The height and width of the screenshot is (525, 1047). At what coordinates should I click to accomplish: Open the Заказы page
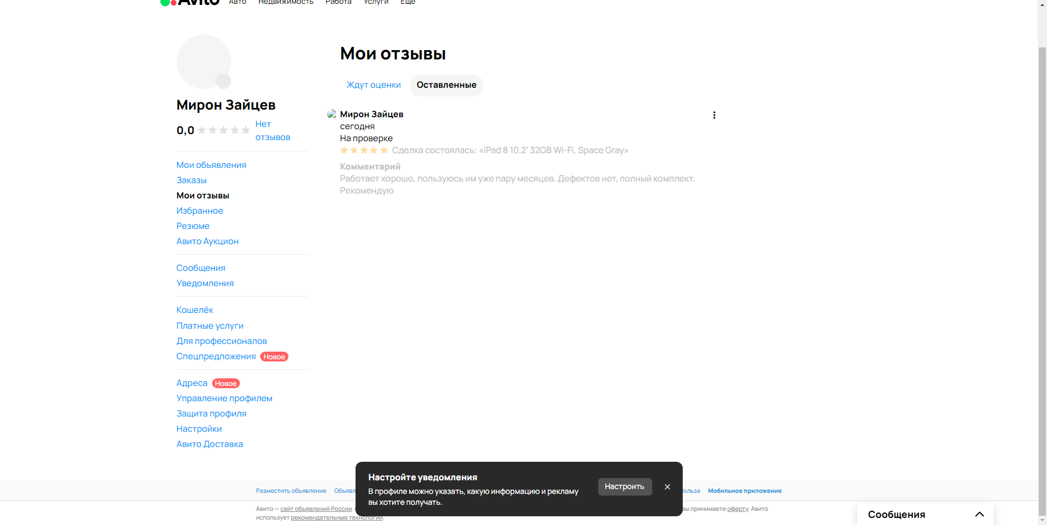pyautogui.click(x=191, y=180)
